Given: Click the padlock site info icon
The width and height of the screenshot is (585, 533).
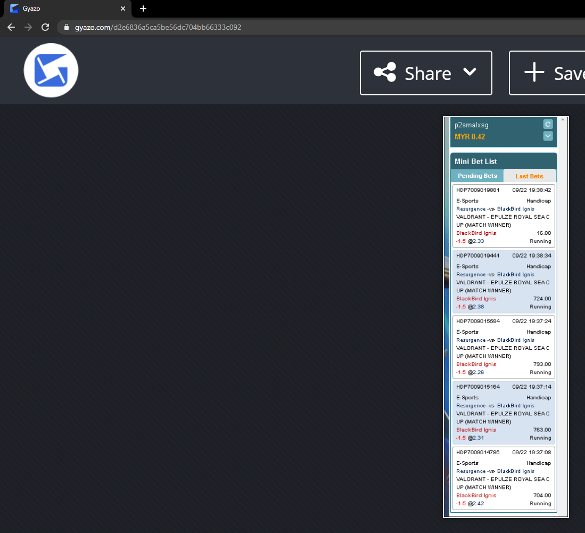Looking at the screenshot, I should [67, 27].
